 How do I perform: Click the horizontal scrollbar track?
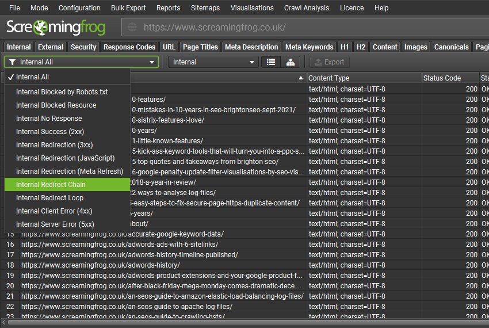pyautogui.click(x=248, y=322)
